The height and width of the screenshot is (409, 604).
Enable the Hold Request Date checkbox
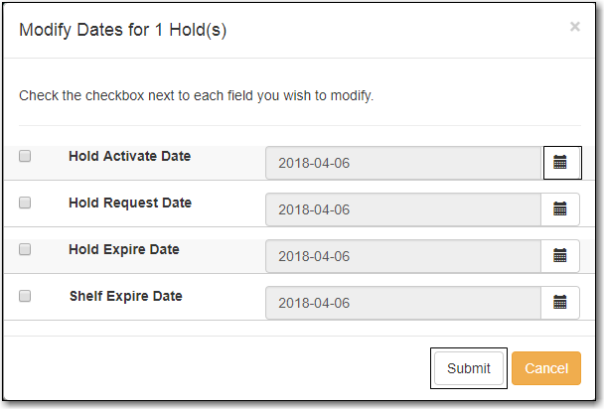25,203
